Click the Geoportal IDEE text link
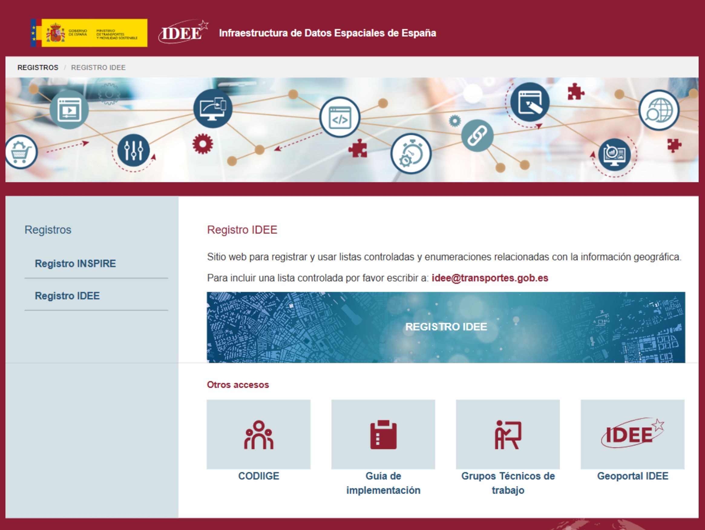 632,476
